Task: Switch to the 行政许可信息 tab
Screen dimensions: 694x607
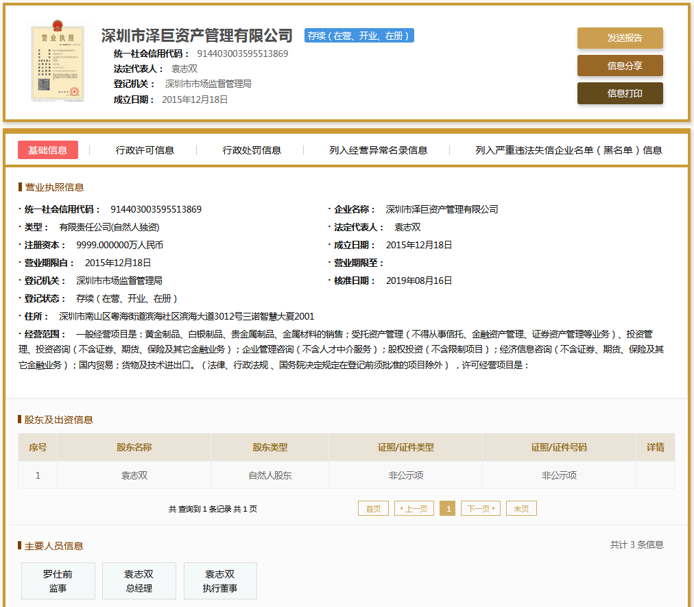Action: (x=145, y=150)
